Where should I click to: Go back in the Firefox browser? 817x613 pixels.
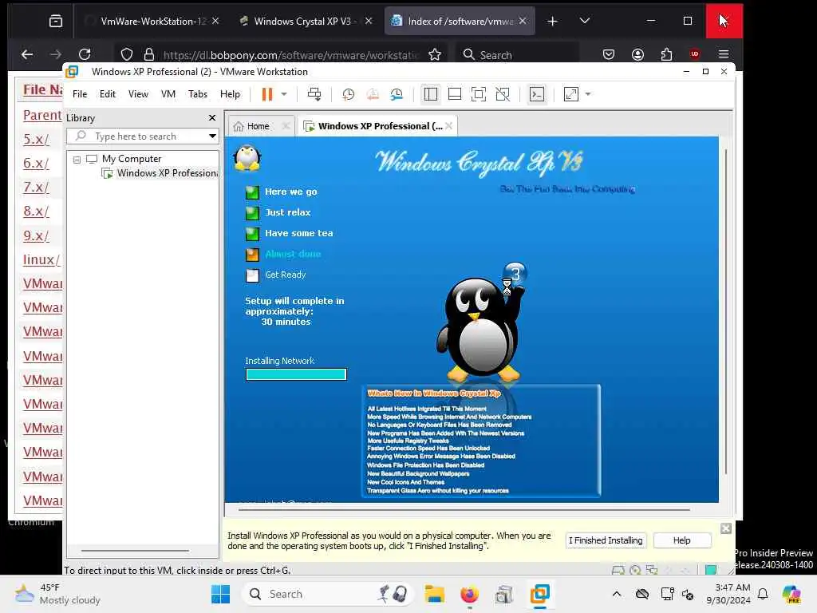(26, 54)
